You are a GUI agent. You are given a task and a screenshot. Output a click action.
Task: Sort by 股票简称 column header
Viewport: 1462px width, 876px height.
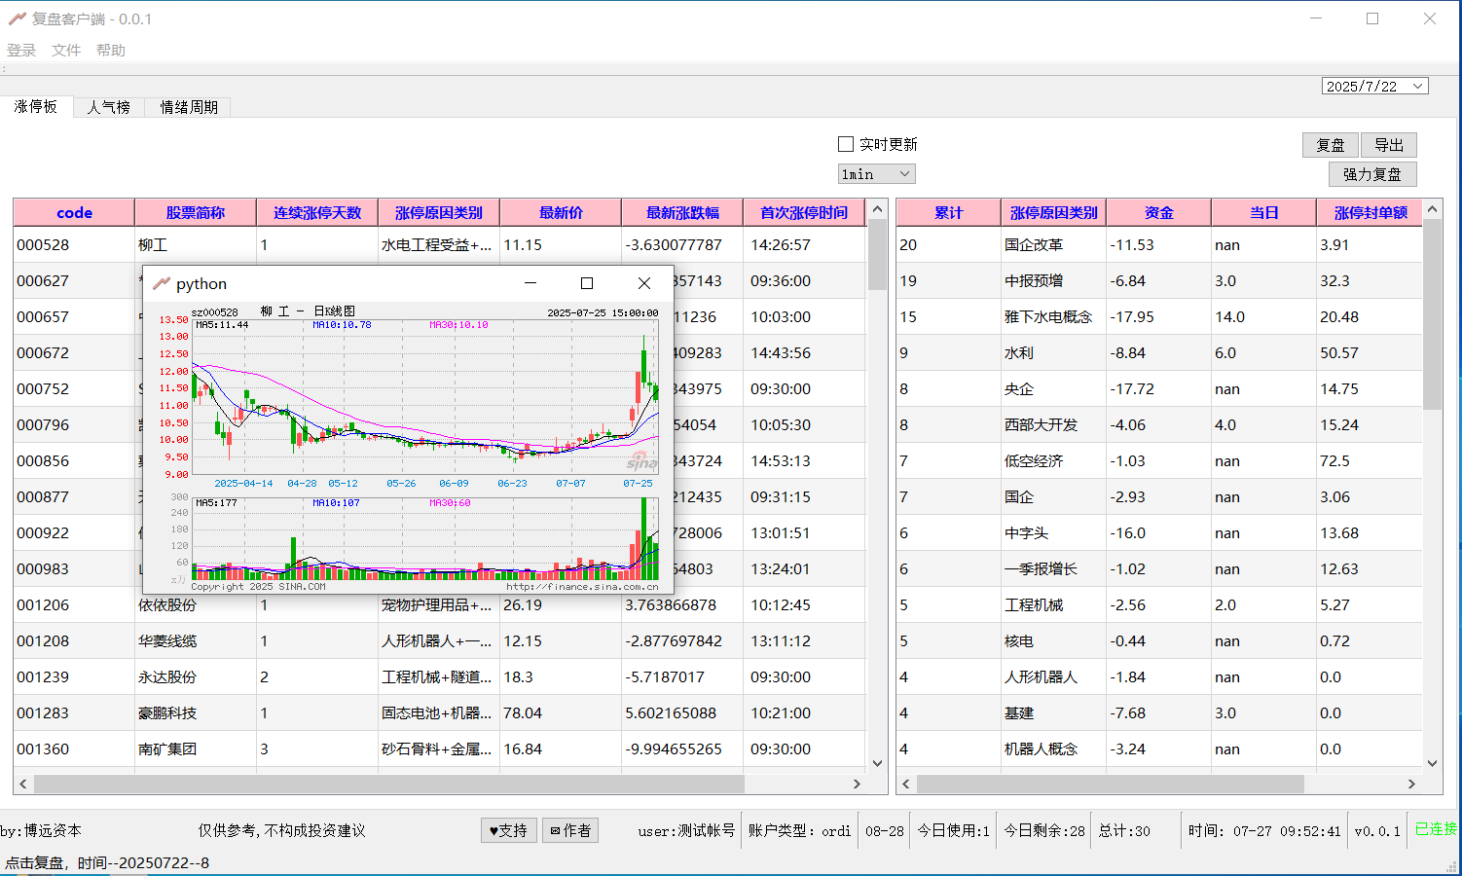tap(196, 212)
